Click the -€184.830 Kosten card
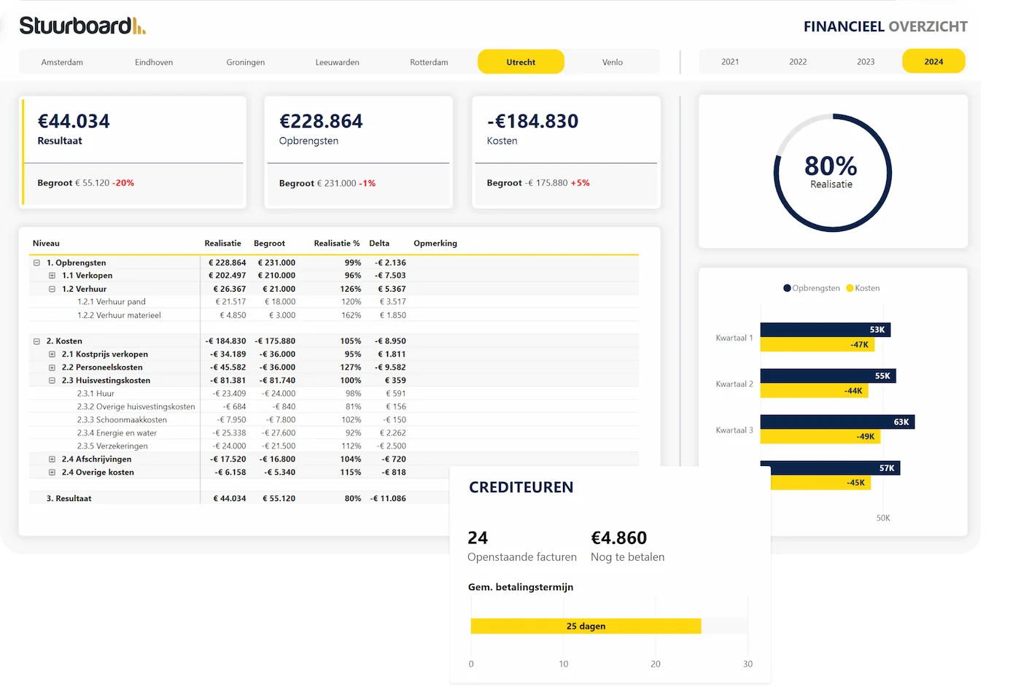This screenshot has width=1021, height=687. point(566,152)
